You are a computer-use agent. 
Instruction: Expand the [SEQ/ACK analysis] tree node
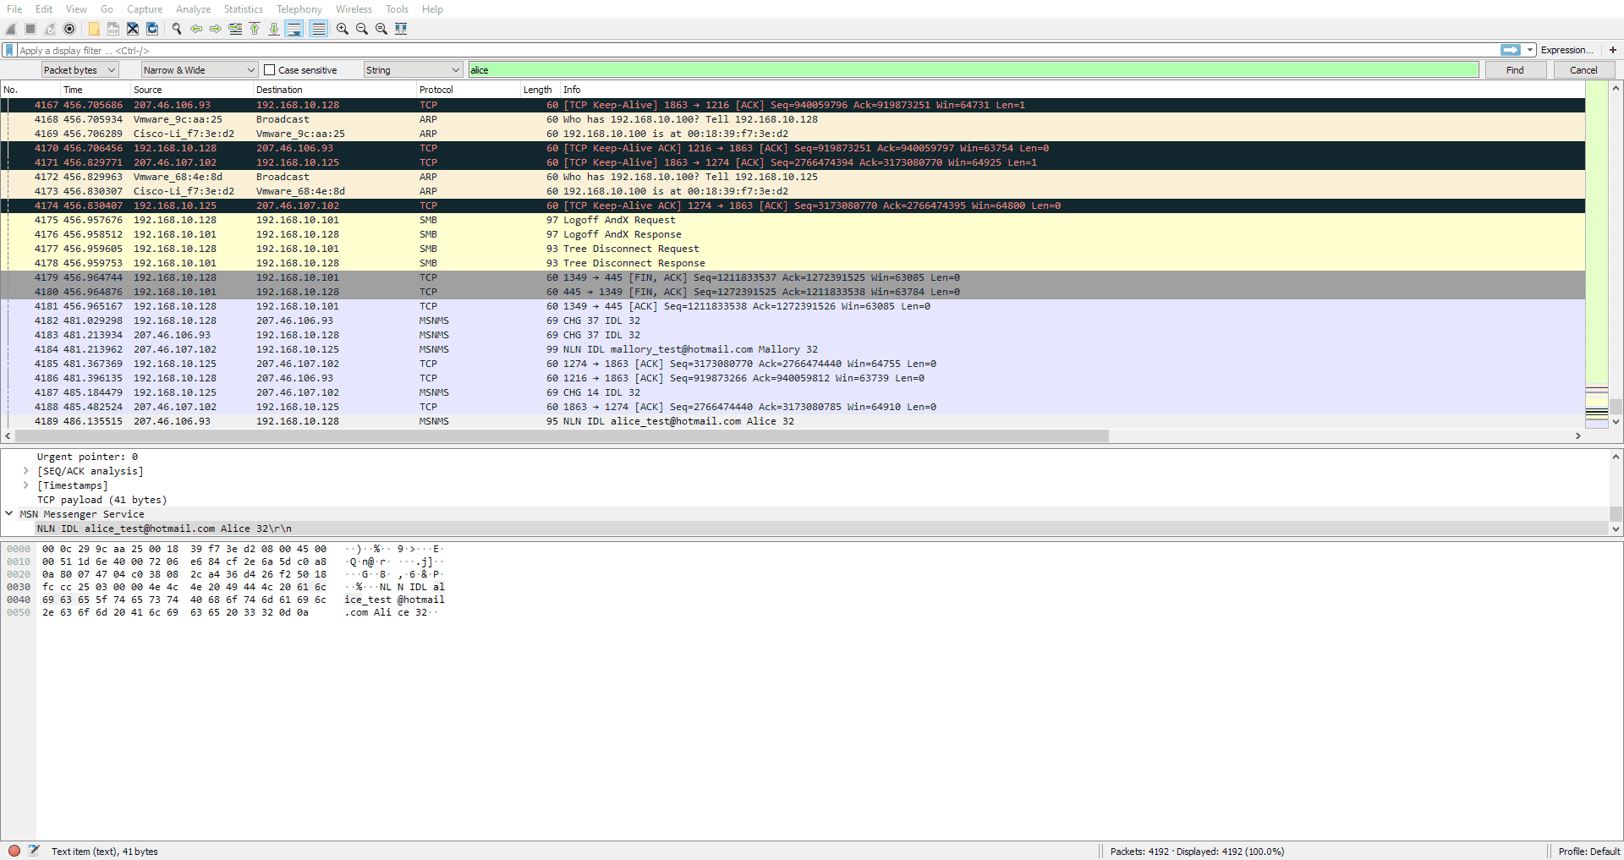(x=26, y=471)
